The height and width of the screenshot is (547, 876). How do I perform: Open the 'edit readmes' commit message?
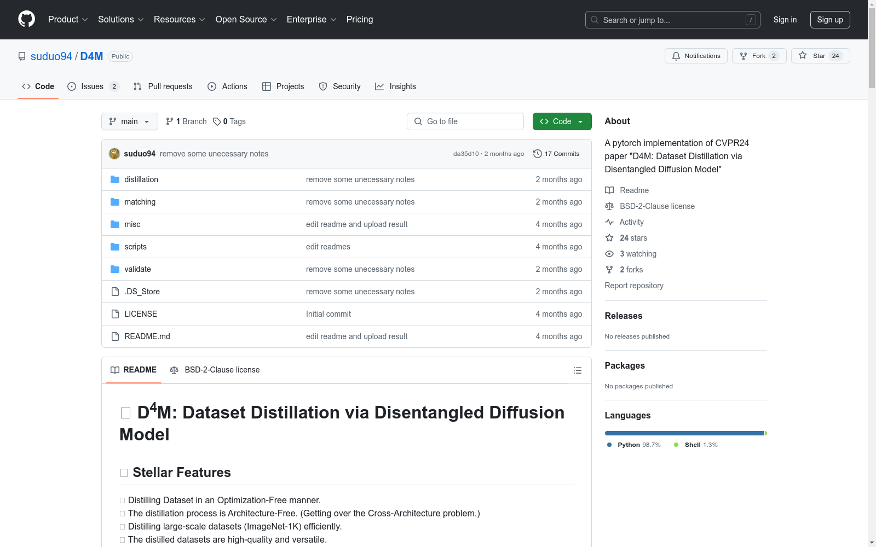tap(328, 247)
